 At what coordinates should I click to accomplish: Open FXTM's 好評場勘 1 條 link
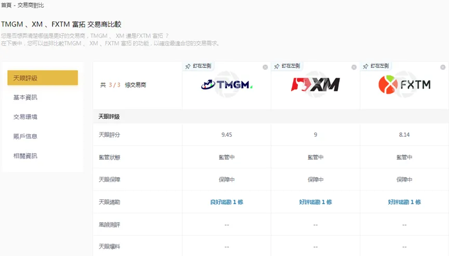click(x=404, y=202)
